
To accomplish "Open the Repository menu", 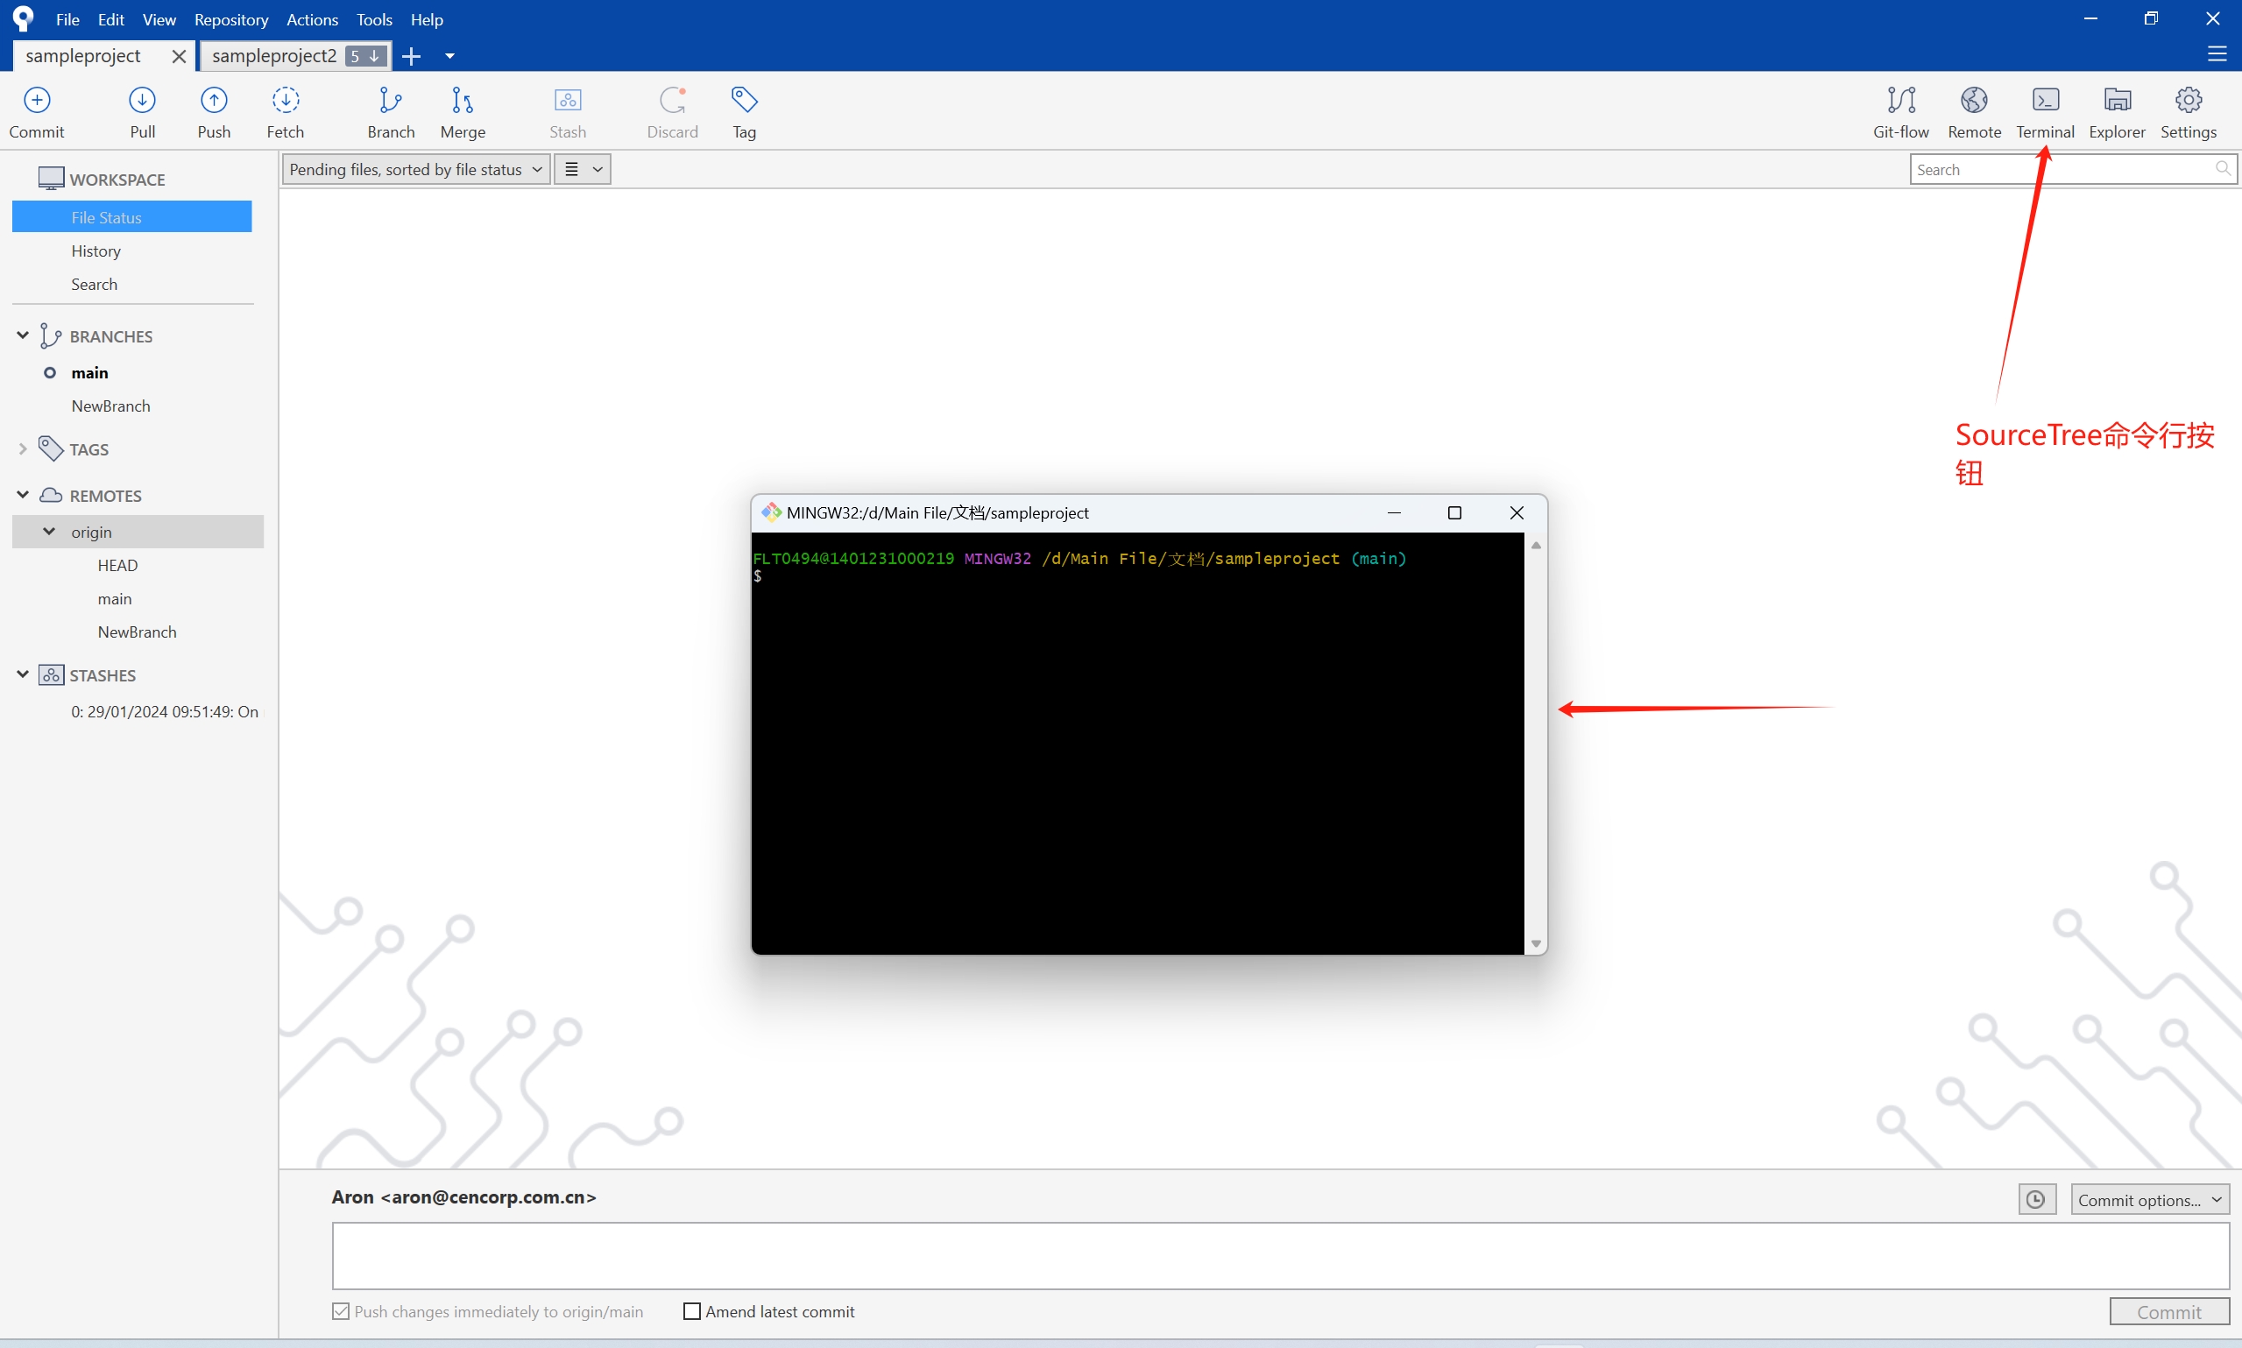I will (x=230, y=19).
